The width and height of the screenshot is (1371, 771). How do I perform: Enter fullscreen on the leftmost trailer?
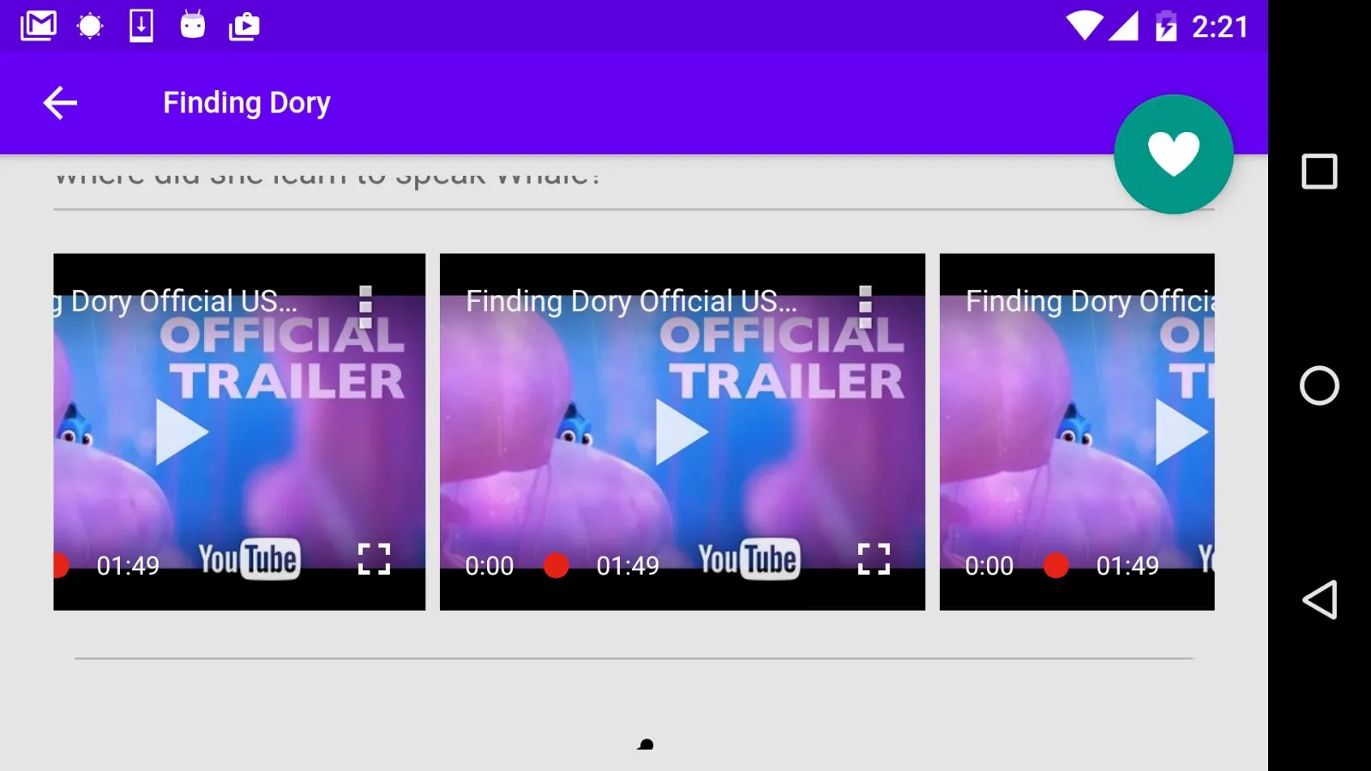tap(374, 559)
